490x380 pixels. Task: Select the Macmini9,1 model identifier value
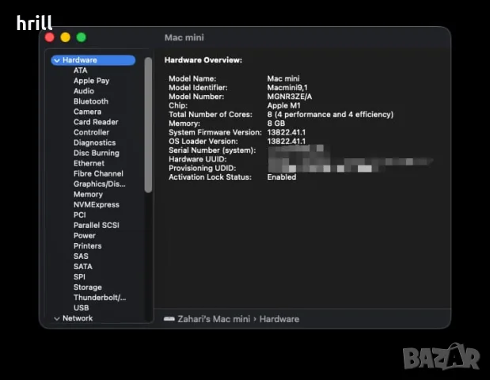click(287, 88)
